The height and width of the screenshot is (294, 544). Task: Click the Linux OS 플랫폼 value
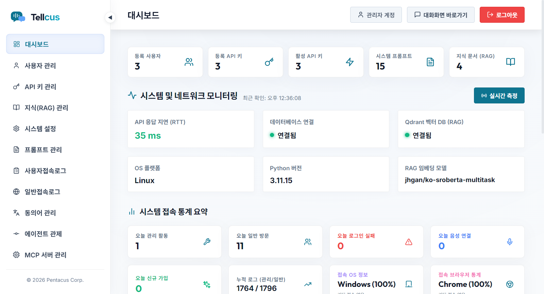click(x=144, y=180)
